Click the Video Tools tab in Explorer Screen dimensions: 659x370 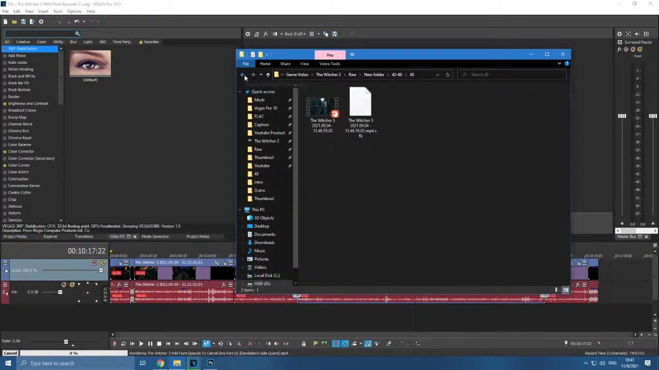(329, 64)
